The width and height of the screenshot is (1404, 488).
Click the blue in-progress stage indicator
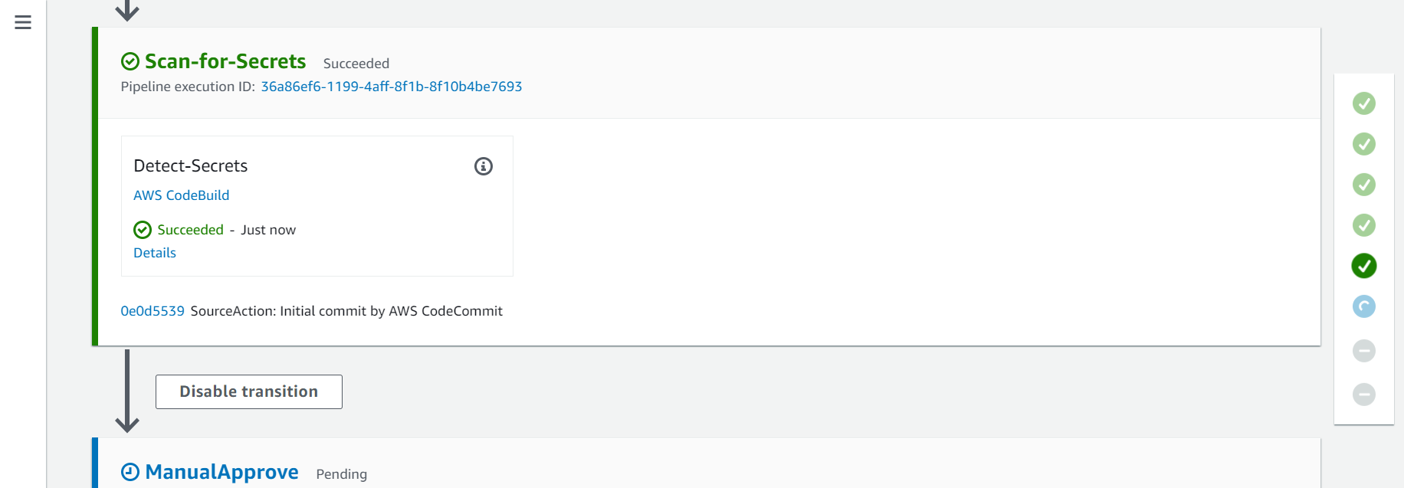tap(1364, 306)
